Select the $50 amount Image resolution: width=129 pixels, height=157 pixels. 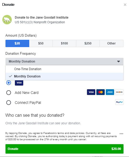41,43
